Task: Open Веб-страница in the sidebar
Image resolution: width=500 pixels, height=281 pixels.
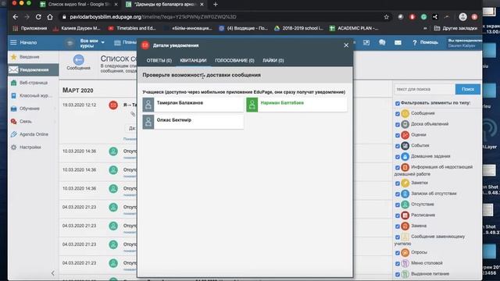Action: pos(33,83)
